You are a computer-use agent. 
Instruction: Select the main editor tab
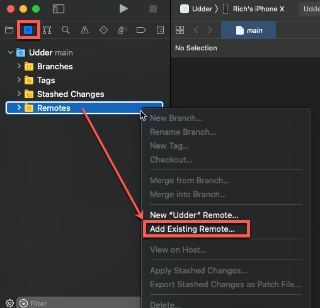[248, 30]
